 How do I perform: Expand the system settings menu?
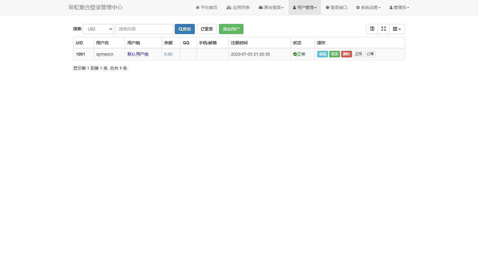click(368, 7)
